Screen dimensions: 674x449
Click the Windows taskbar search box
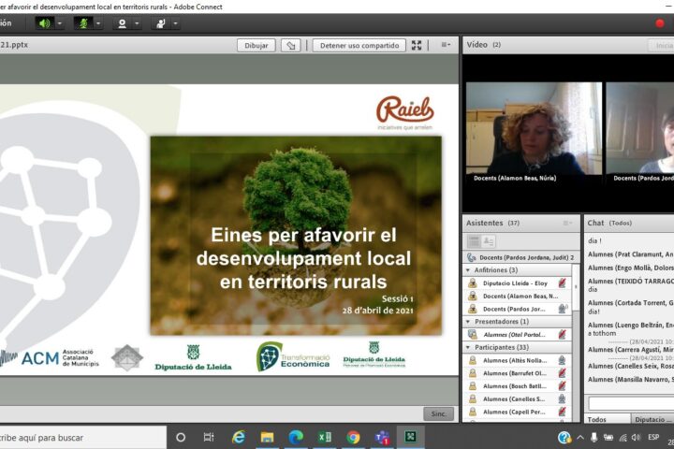(82, 438)
